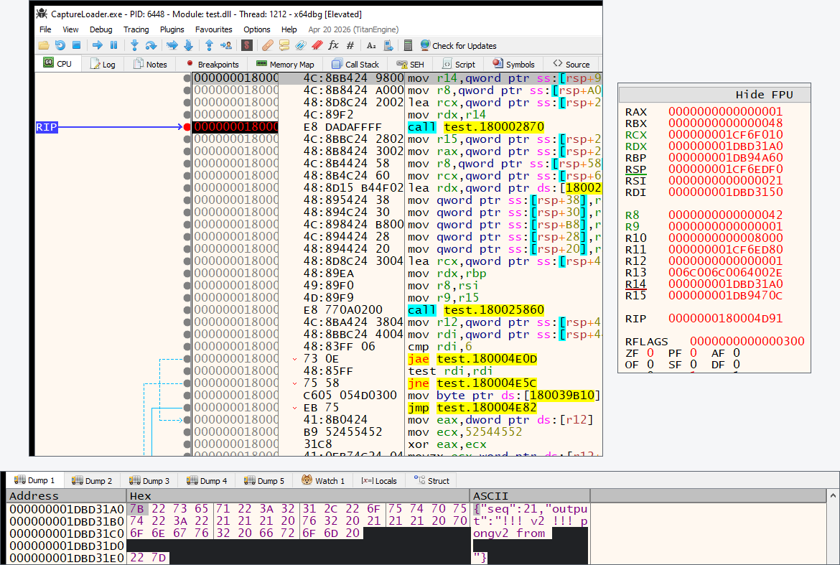This screenshot has width=840, height=565.
Task: Toggle the ZF flag value
Action: (650, 353)
